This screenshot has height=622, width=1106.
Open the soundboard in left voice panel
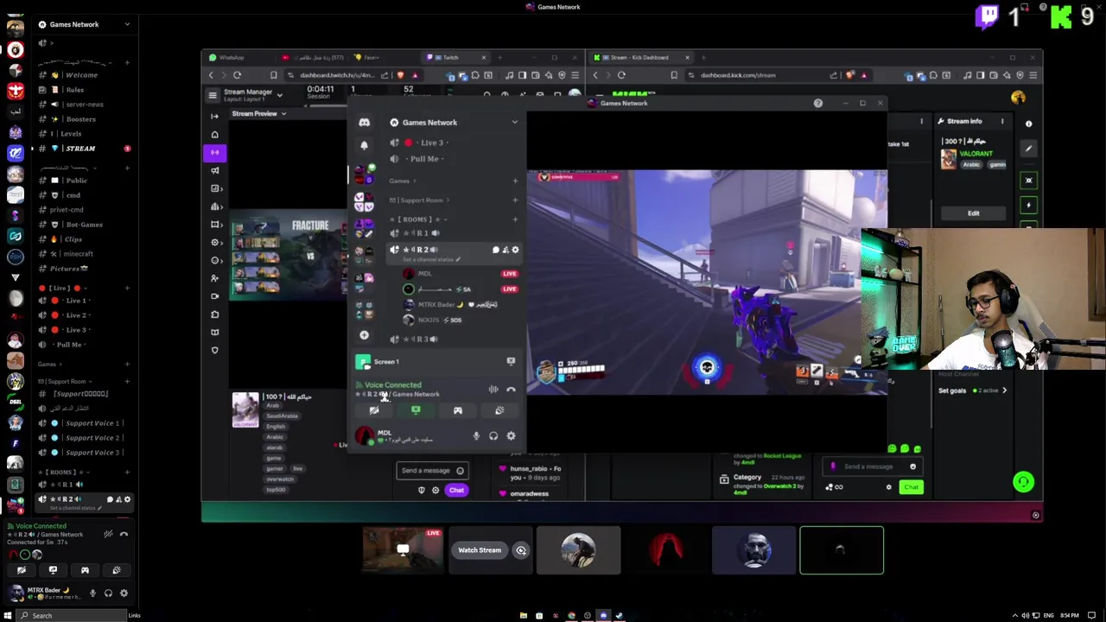coord(117,570)
